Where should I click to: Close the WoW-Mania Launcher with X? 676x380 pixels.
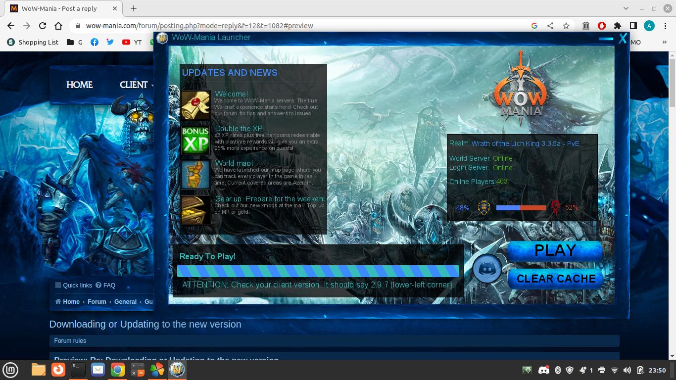[623, 38]
